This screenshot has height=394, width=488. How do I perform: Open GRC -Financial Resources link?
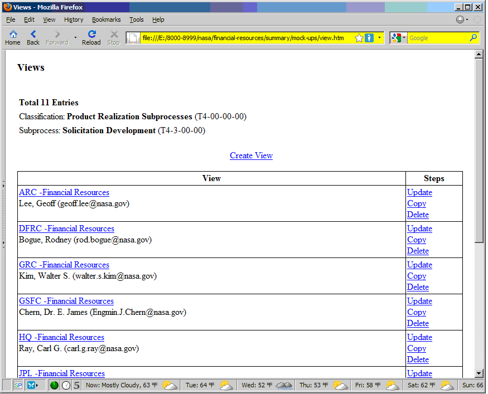pos(64,265)
